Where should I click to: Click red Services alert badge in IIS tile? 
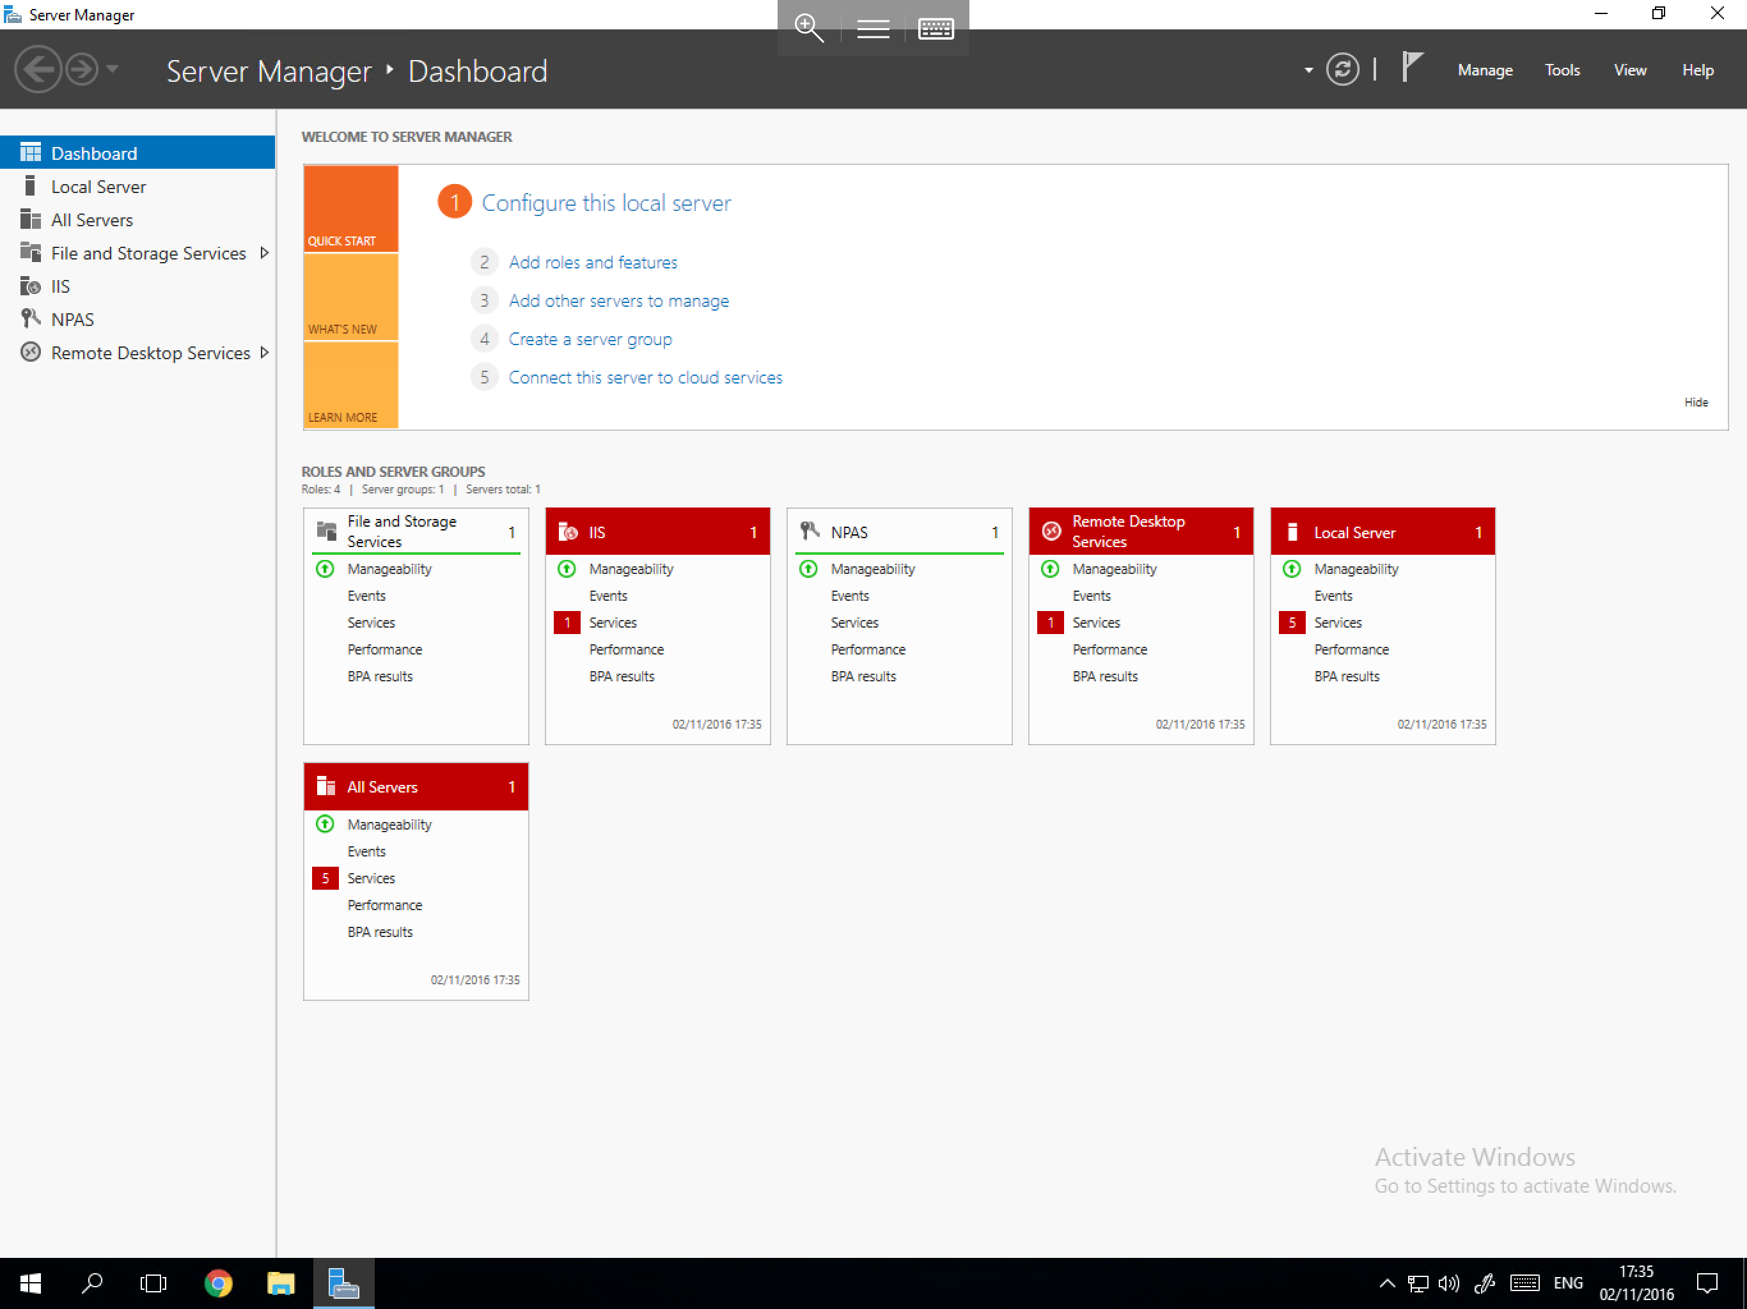[567, 622]
